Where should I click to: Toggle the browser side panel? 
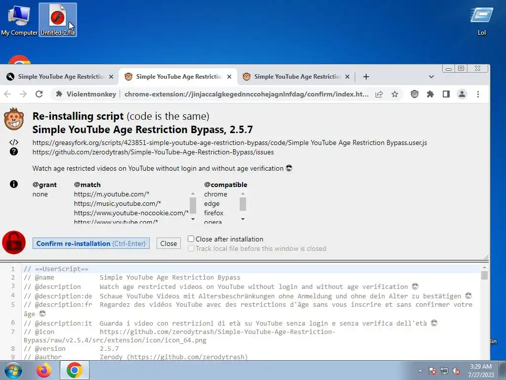point(446,94)
